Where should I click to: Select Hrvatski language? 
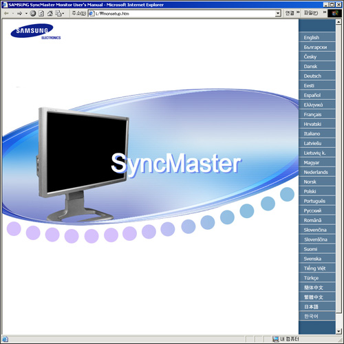[x=317, y=124]
